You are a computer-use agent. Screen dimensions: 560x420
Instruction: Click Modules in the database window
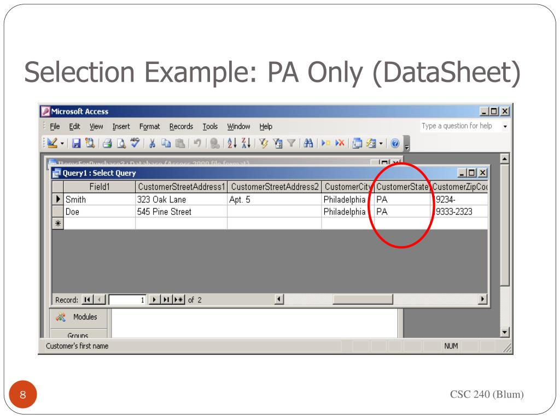click(x=85, y=317)
